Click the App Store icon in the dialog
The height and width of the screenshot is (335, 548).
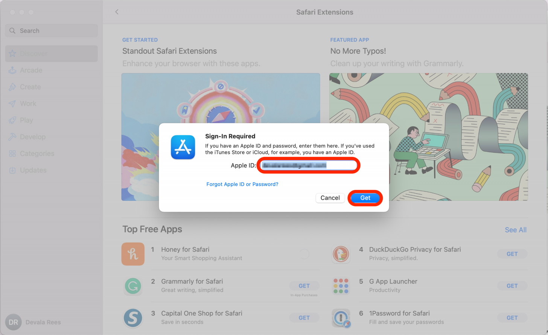[183, 147]
